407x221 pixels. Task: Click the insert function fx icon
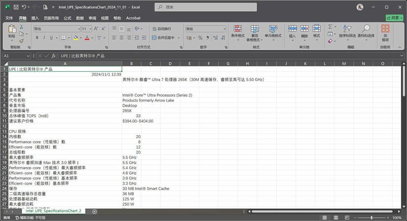[x=53, y=56]
